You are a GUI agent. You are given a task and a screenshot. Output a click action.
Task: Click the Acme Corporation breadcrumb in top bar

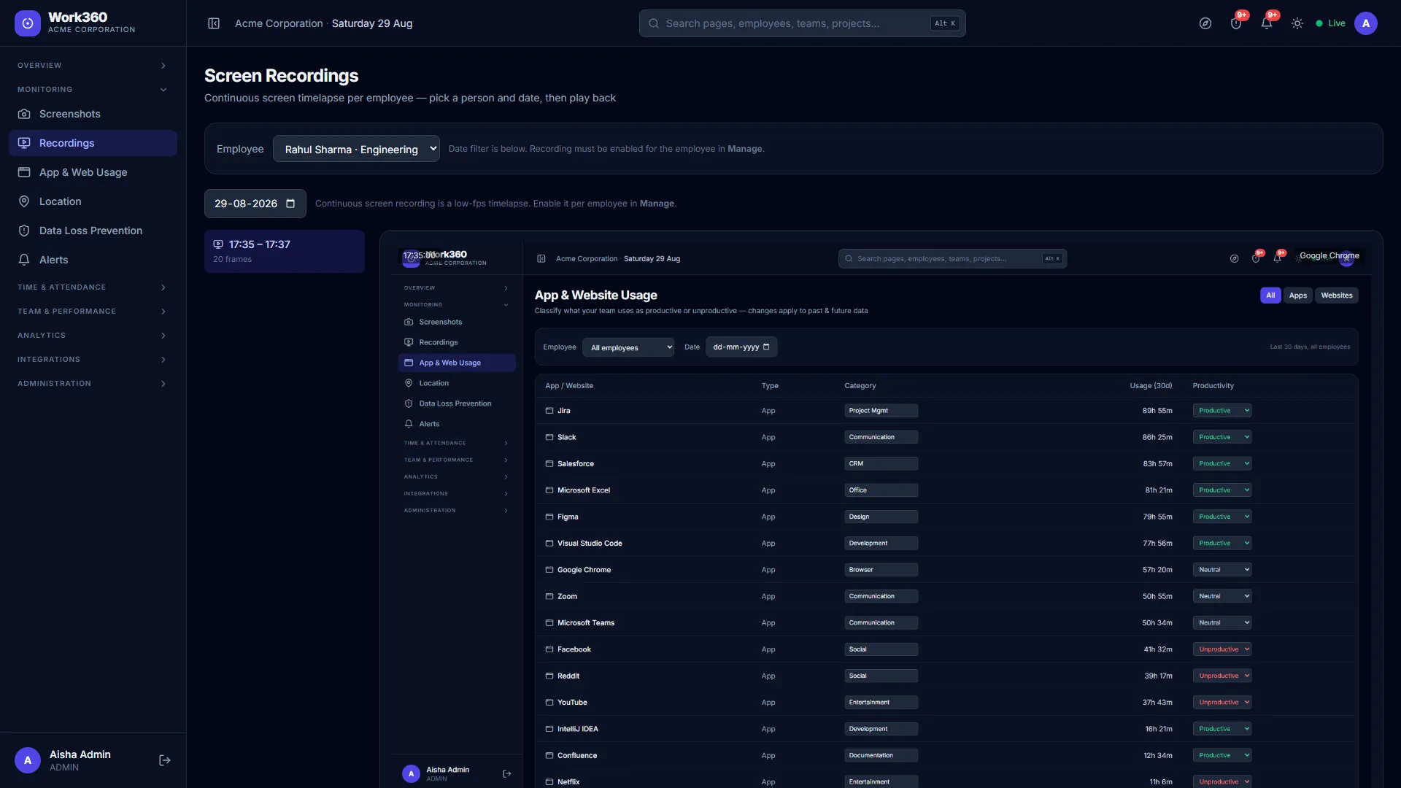[279, 23]
